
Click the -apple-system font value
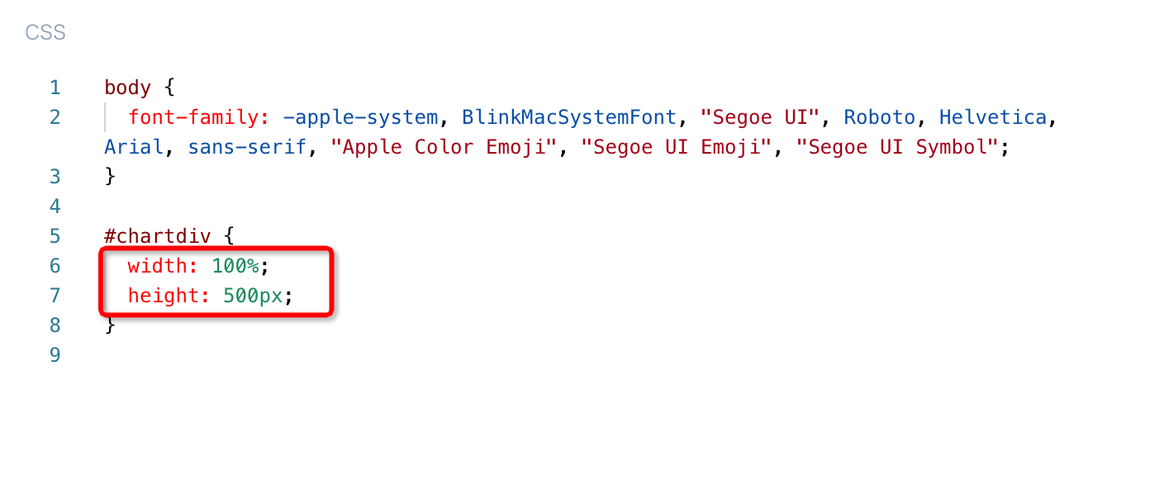[x=360, y=117]
